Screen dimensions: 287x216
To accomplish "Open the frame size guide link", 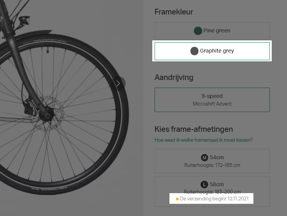I will point(203,140).
